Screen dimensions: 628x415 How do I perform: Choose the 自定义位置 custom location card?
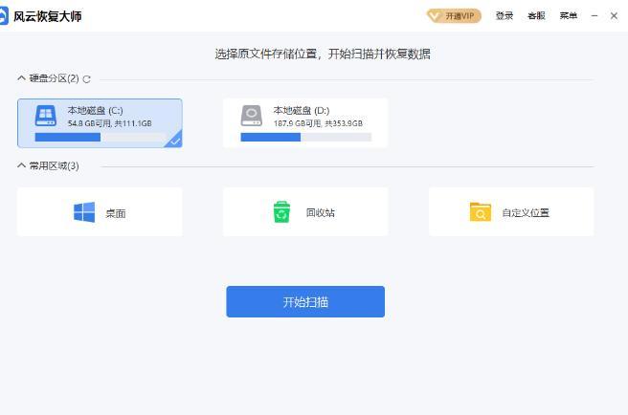[511, 212]
